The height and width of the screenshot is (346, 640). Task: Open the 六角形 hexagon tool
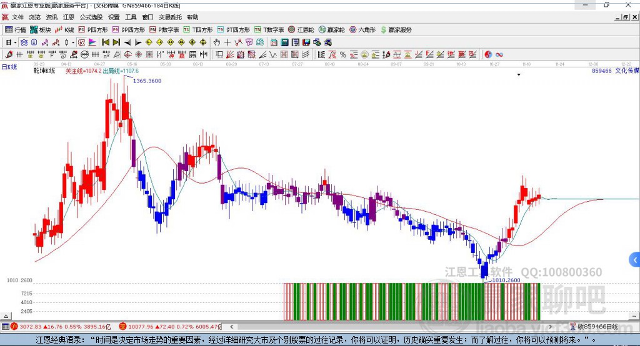click(362, 30)
